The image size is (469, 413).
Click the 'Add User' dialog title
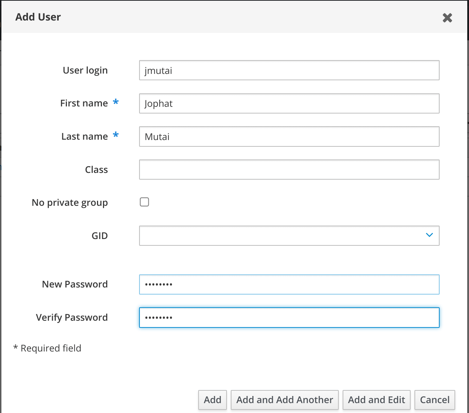[x=38, y=17]
